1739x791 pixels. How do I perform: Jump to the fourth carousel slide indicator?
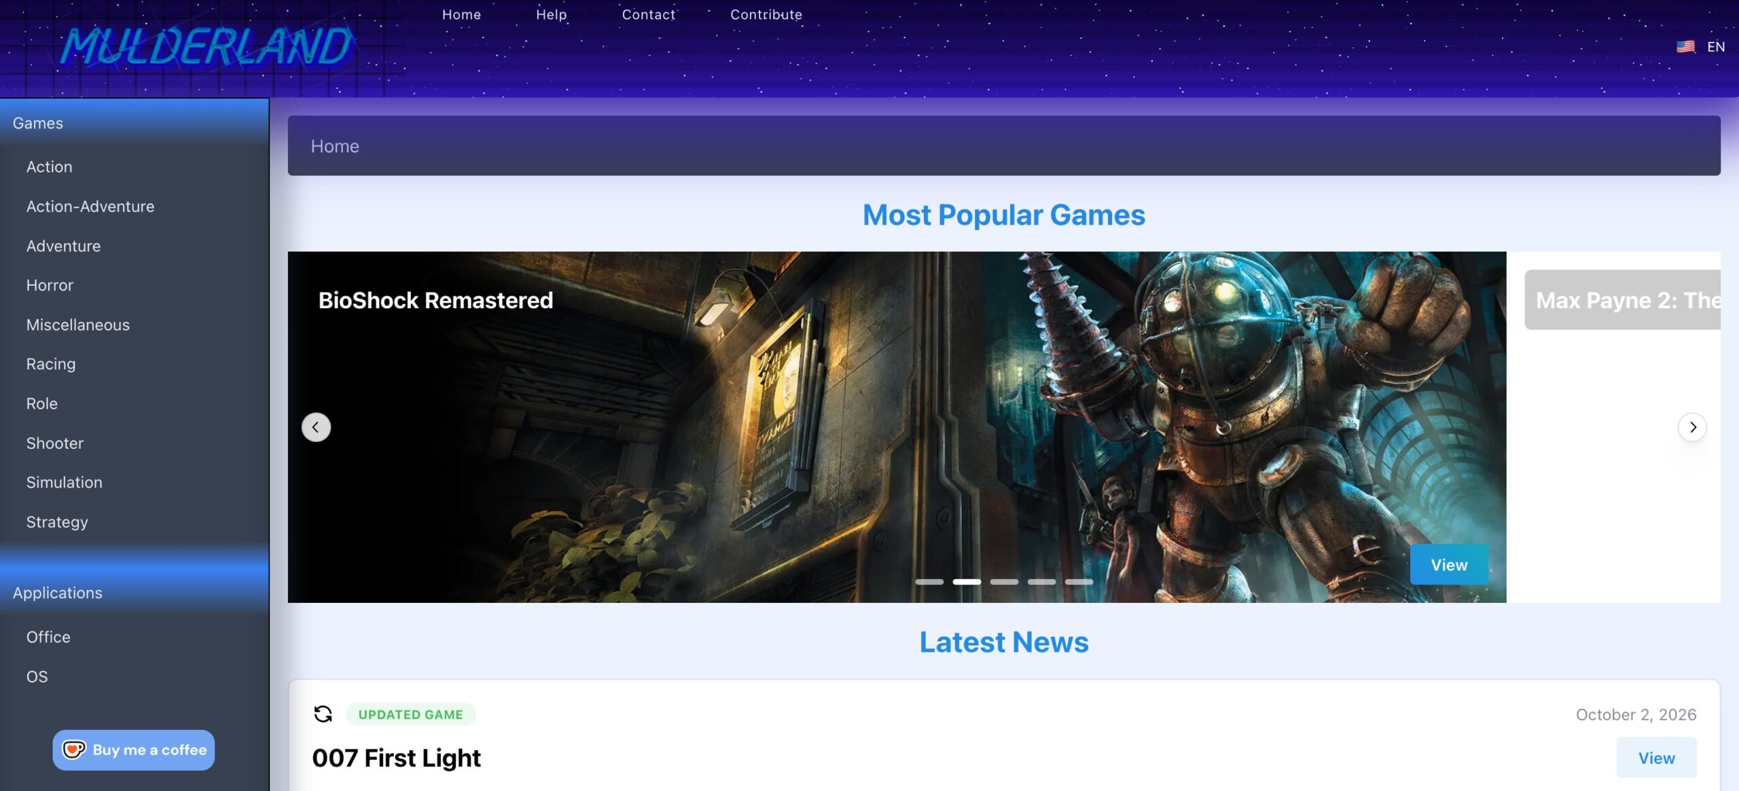point(1041,582)
